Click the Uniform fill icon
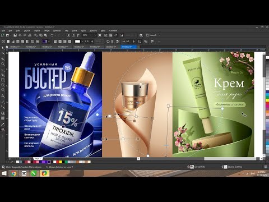Screen dimensions: 269x202 (8, 42)
